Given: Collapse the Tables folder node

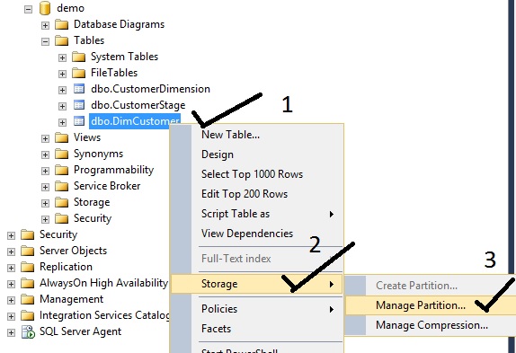Looking at the screenshot, I should click(46, 41).
